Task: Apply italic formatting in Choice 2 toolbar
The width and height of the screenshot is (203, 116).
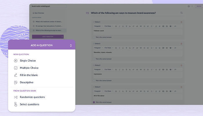Action: pyautogui.click(x=119, y=48)
